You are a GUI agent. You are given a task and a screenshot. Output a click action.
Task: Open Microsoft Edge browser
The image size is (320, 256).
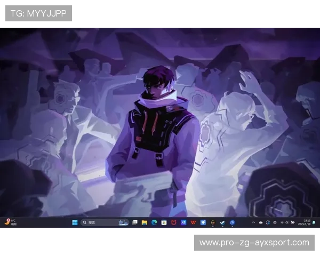pyautogui.click(x=154, y=222)
